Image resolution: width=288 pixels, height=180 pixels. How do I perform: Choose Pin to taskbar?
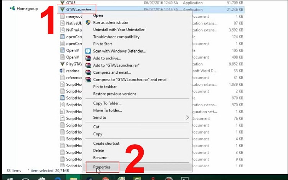(x=105, y=87)
